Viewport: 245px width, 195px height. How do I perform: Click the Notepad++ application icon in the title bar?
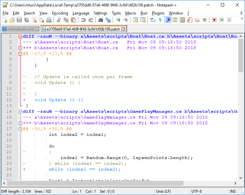pos(5,5)
